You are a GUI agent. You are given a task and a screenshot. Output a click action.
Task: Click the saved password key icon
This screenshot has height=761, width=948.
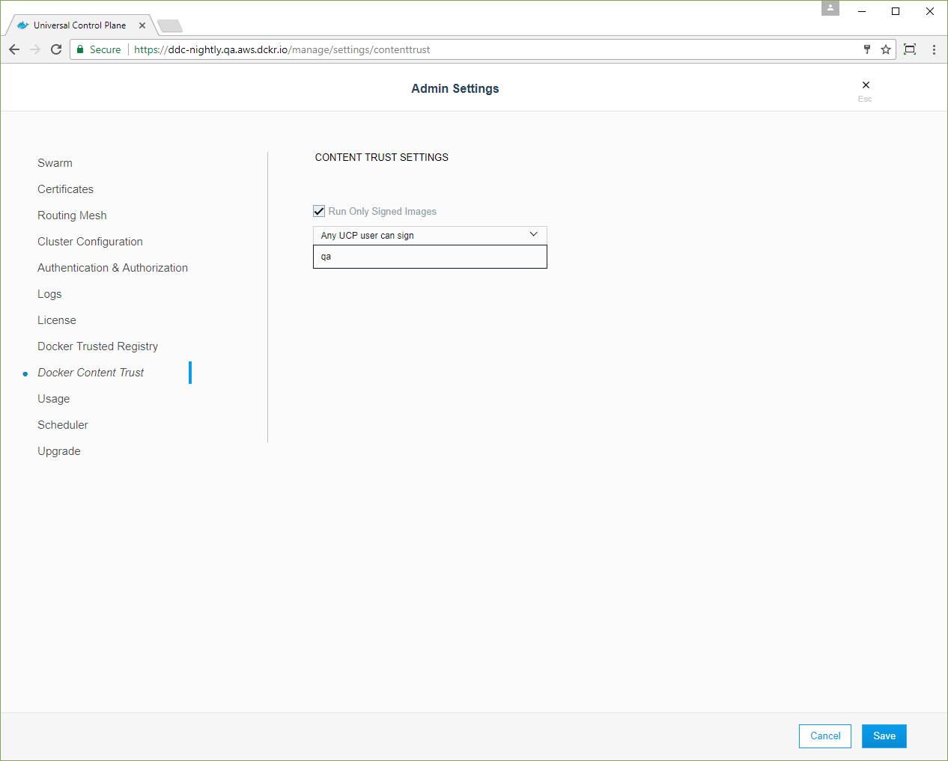click(867, 49)
